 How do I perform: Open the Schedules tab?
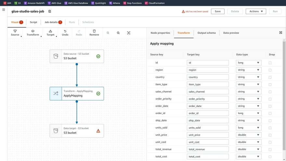point(88,22)
